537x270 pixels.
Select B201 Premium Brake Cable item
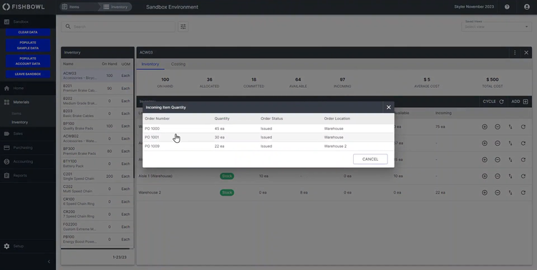pos(97,88)
